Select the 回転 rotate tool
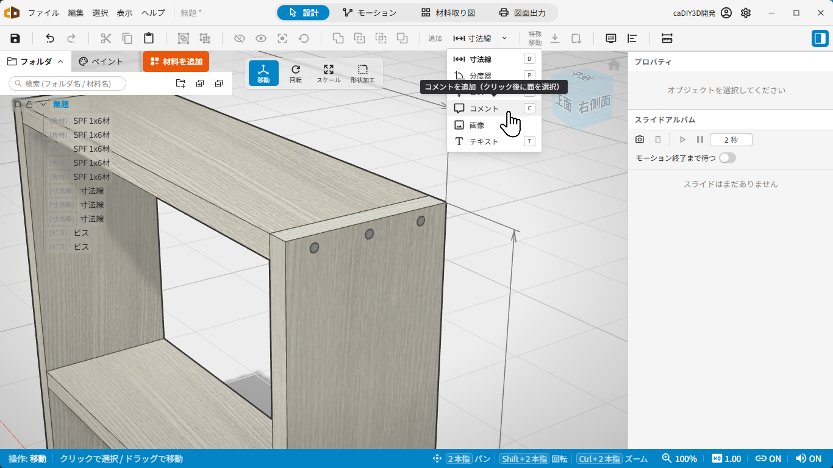This screenshot has width=833, height=468. coord(296,74)
